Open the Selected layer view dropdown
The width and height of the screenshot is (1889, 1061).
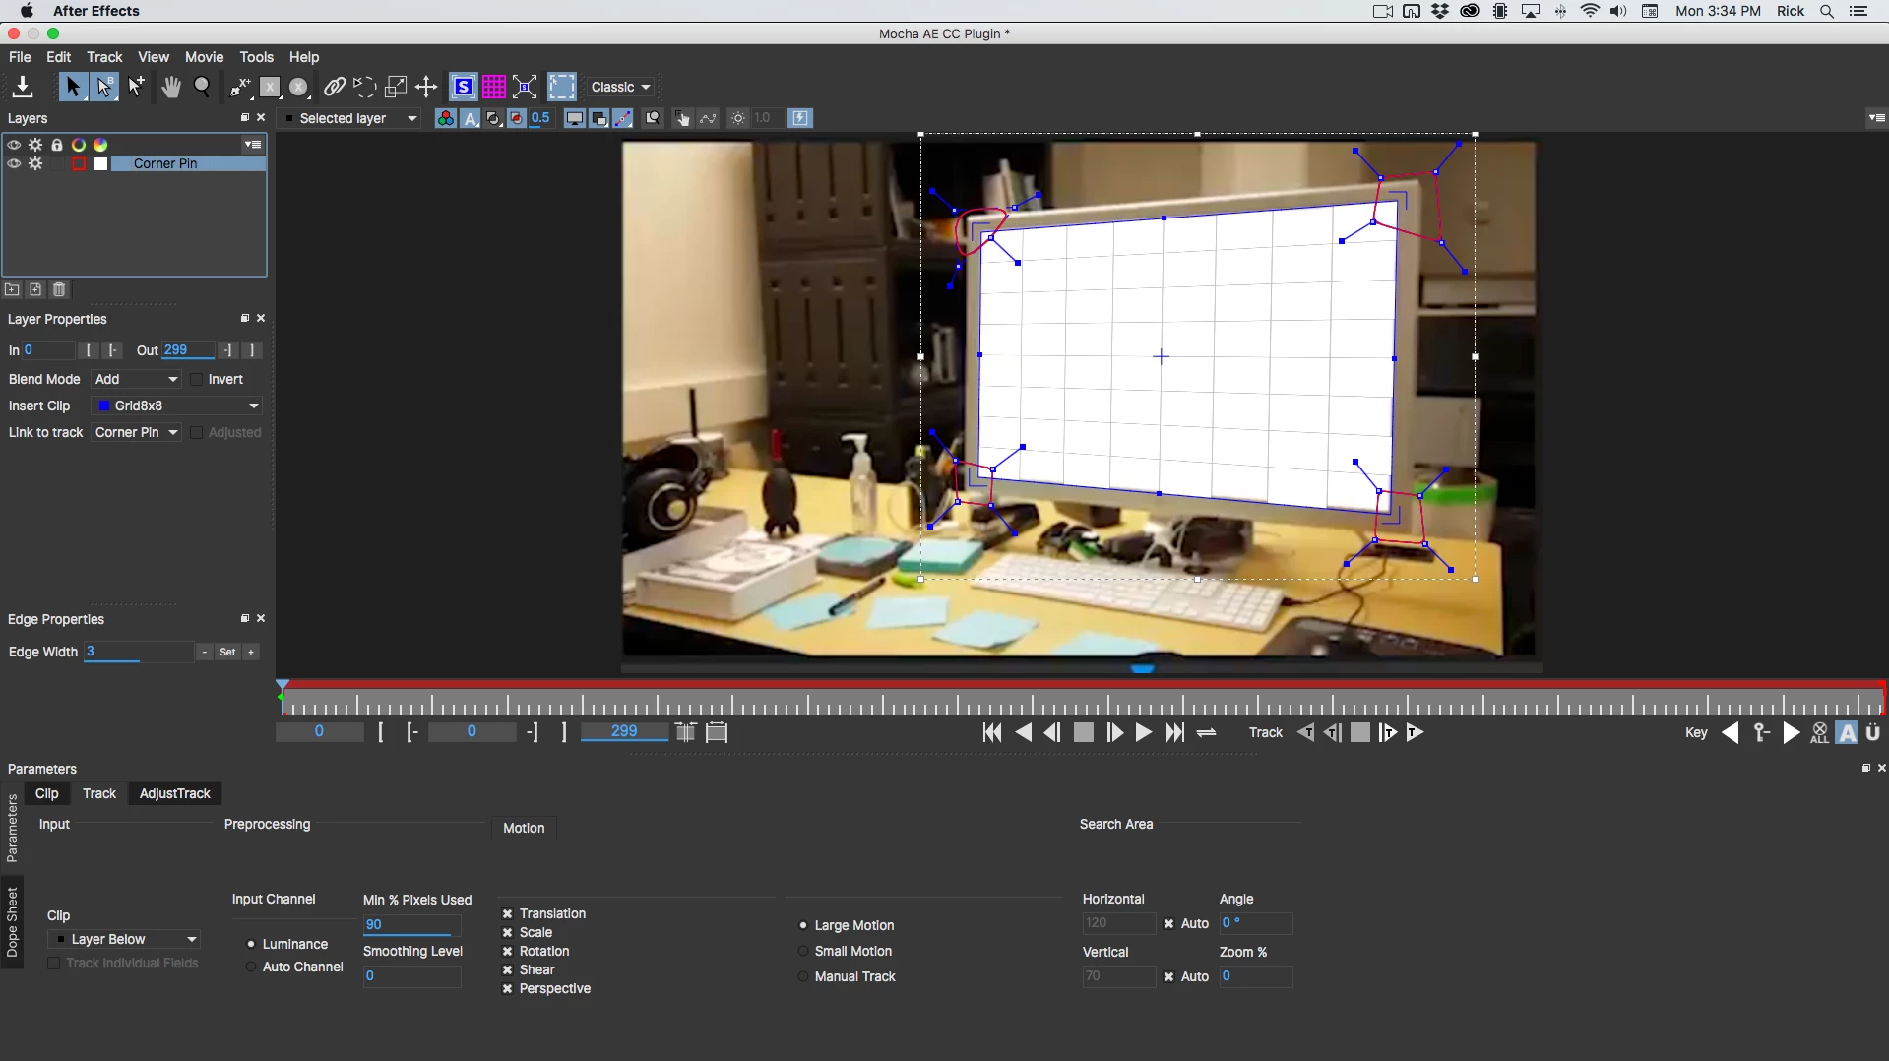tap(351, 118)
